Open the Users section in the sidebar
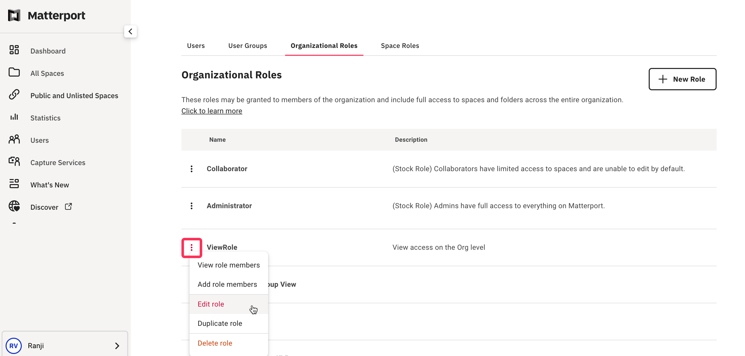The image size is (745, 356). coord(40,140)
